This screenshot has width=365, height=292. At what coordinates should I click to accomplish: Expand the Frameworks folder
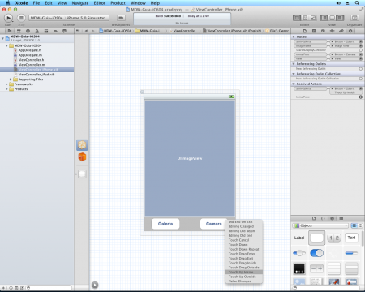[6, 84]
